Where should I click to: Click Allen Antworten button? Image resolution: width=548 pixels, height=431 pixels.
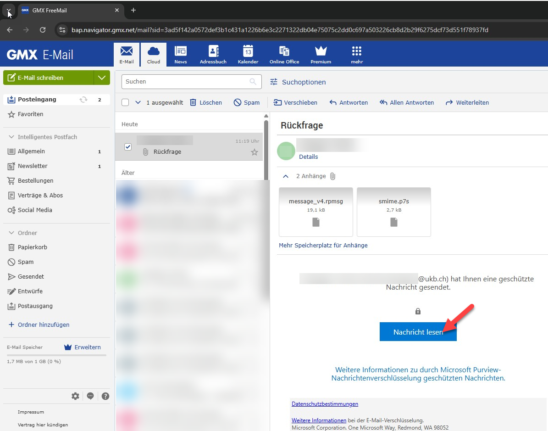(407, 102)
